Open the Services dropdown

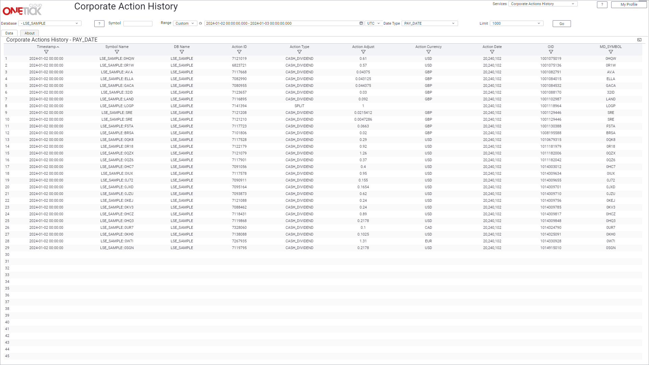click(542, 4)
